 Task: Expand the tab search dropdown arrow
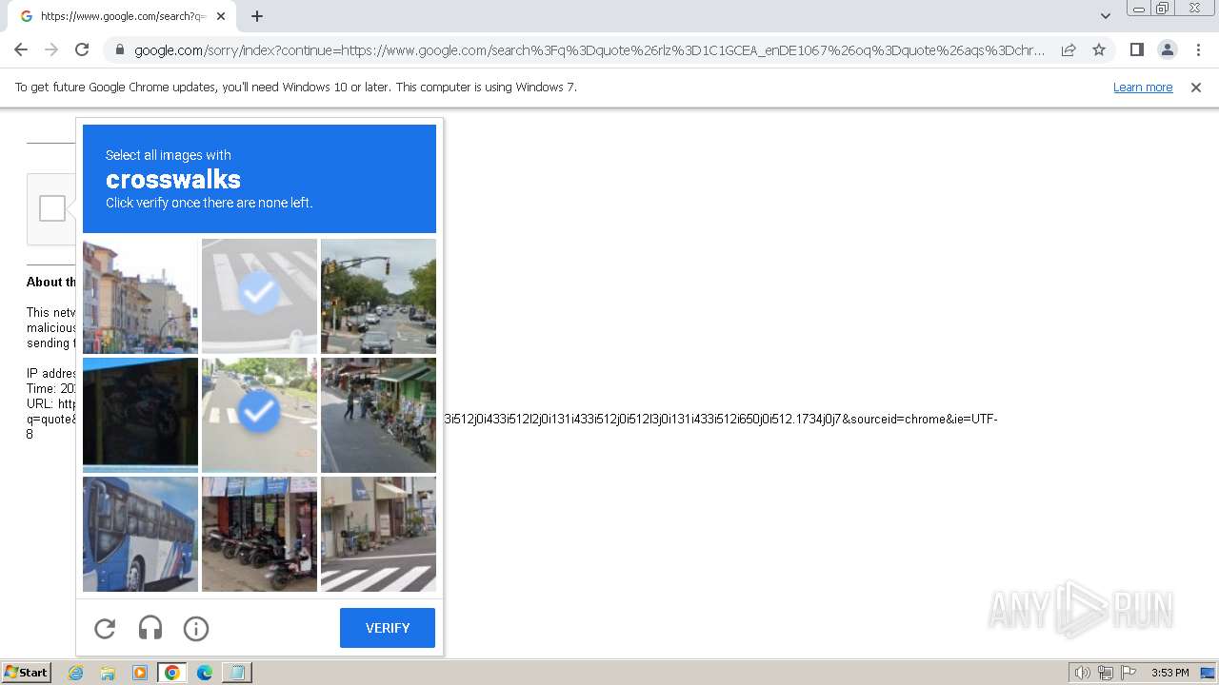pos(1106,16)
